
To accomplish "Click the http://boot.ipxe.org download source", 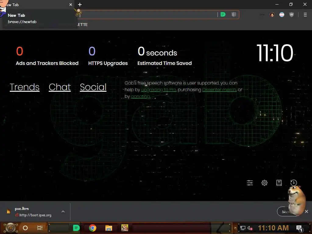I will click(x=35, y=215).
